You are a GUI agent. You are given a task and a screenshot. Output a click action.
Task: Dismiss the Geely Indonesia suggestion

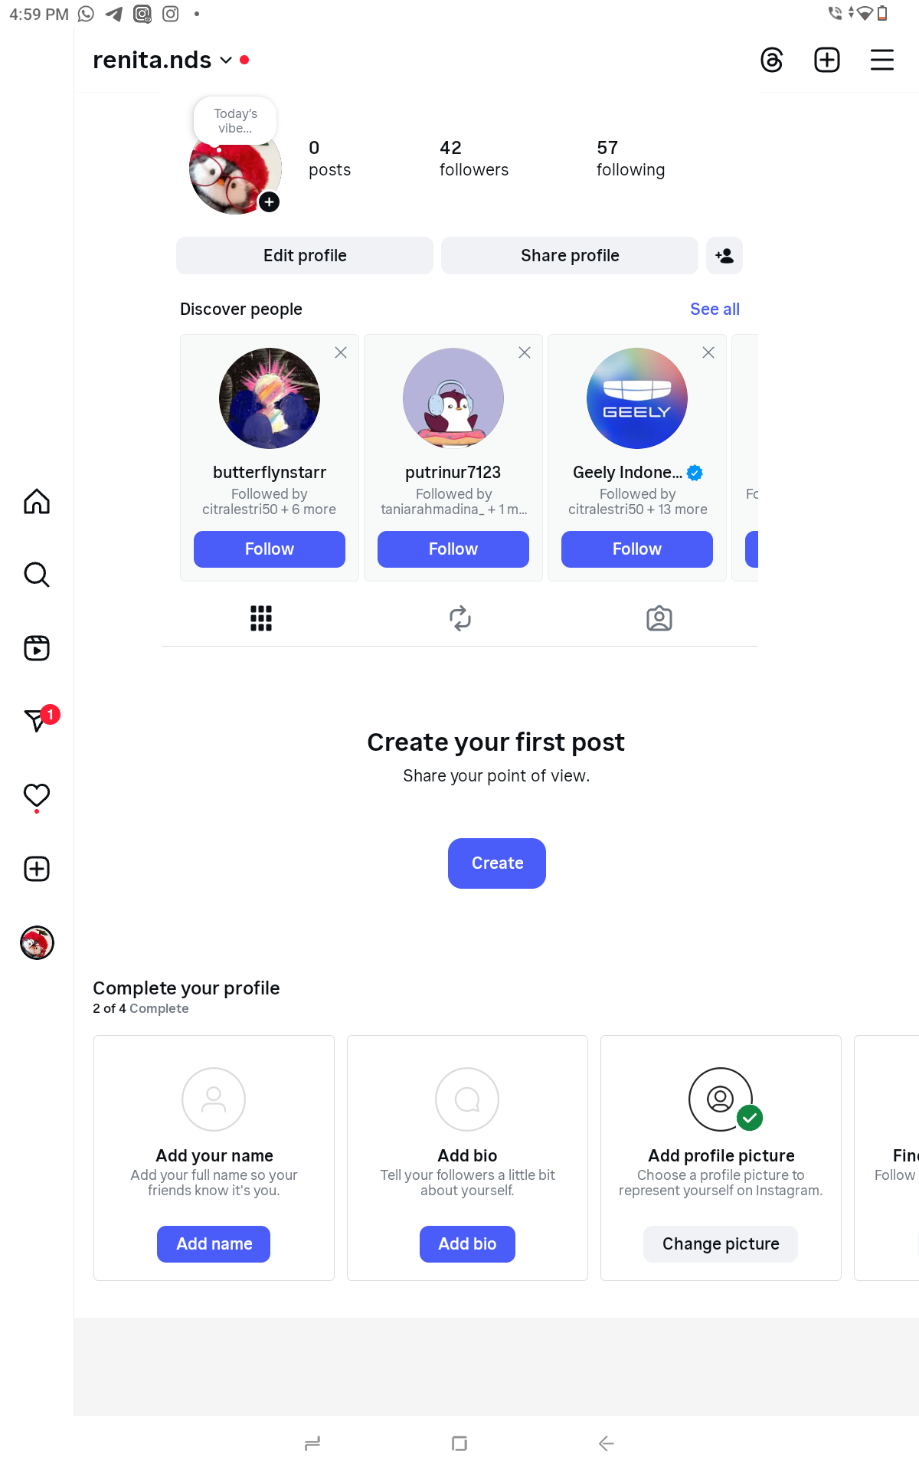[x=708, y=352]
